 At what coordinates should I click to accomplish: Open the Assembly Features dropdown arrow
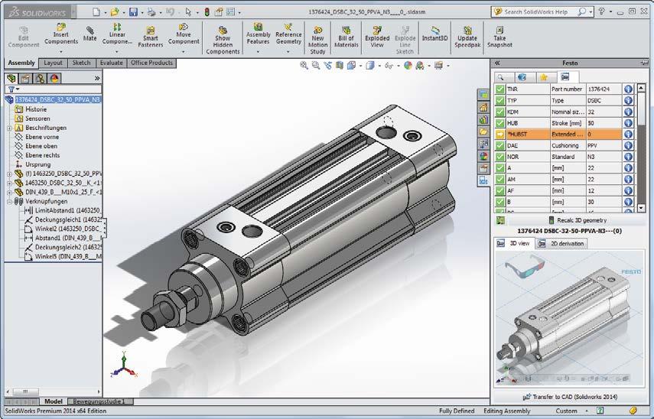(x=259, y=52)
